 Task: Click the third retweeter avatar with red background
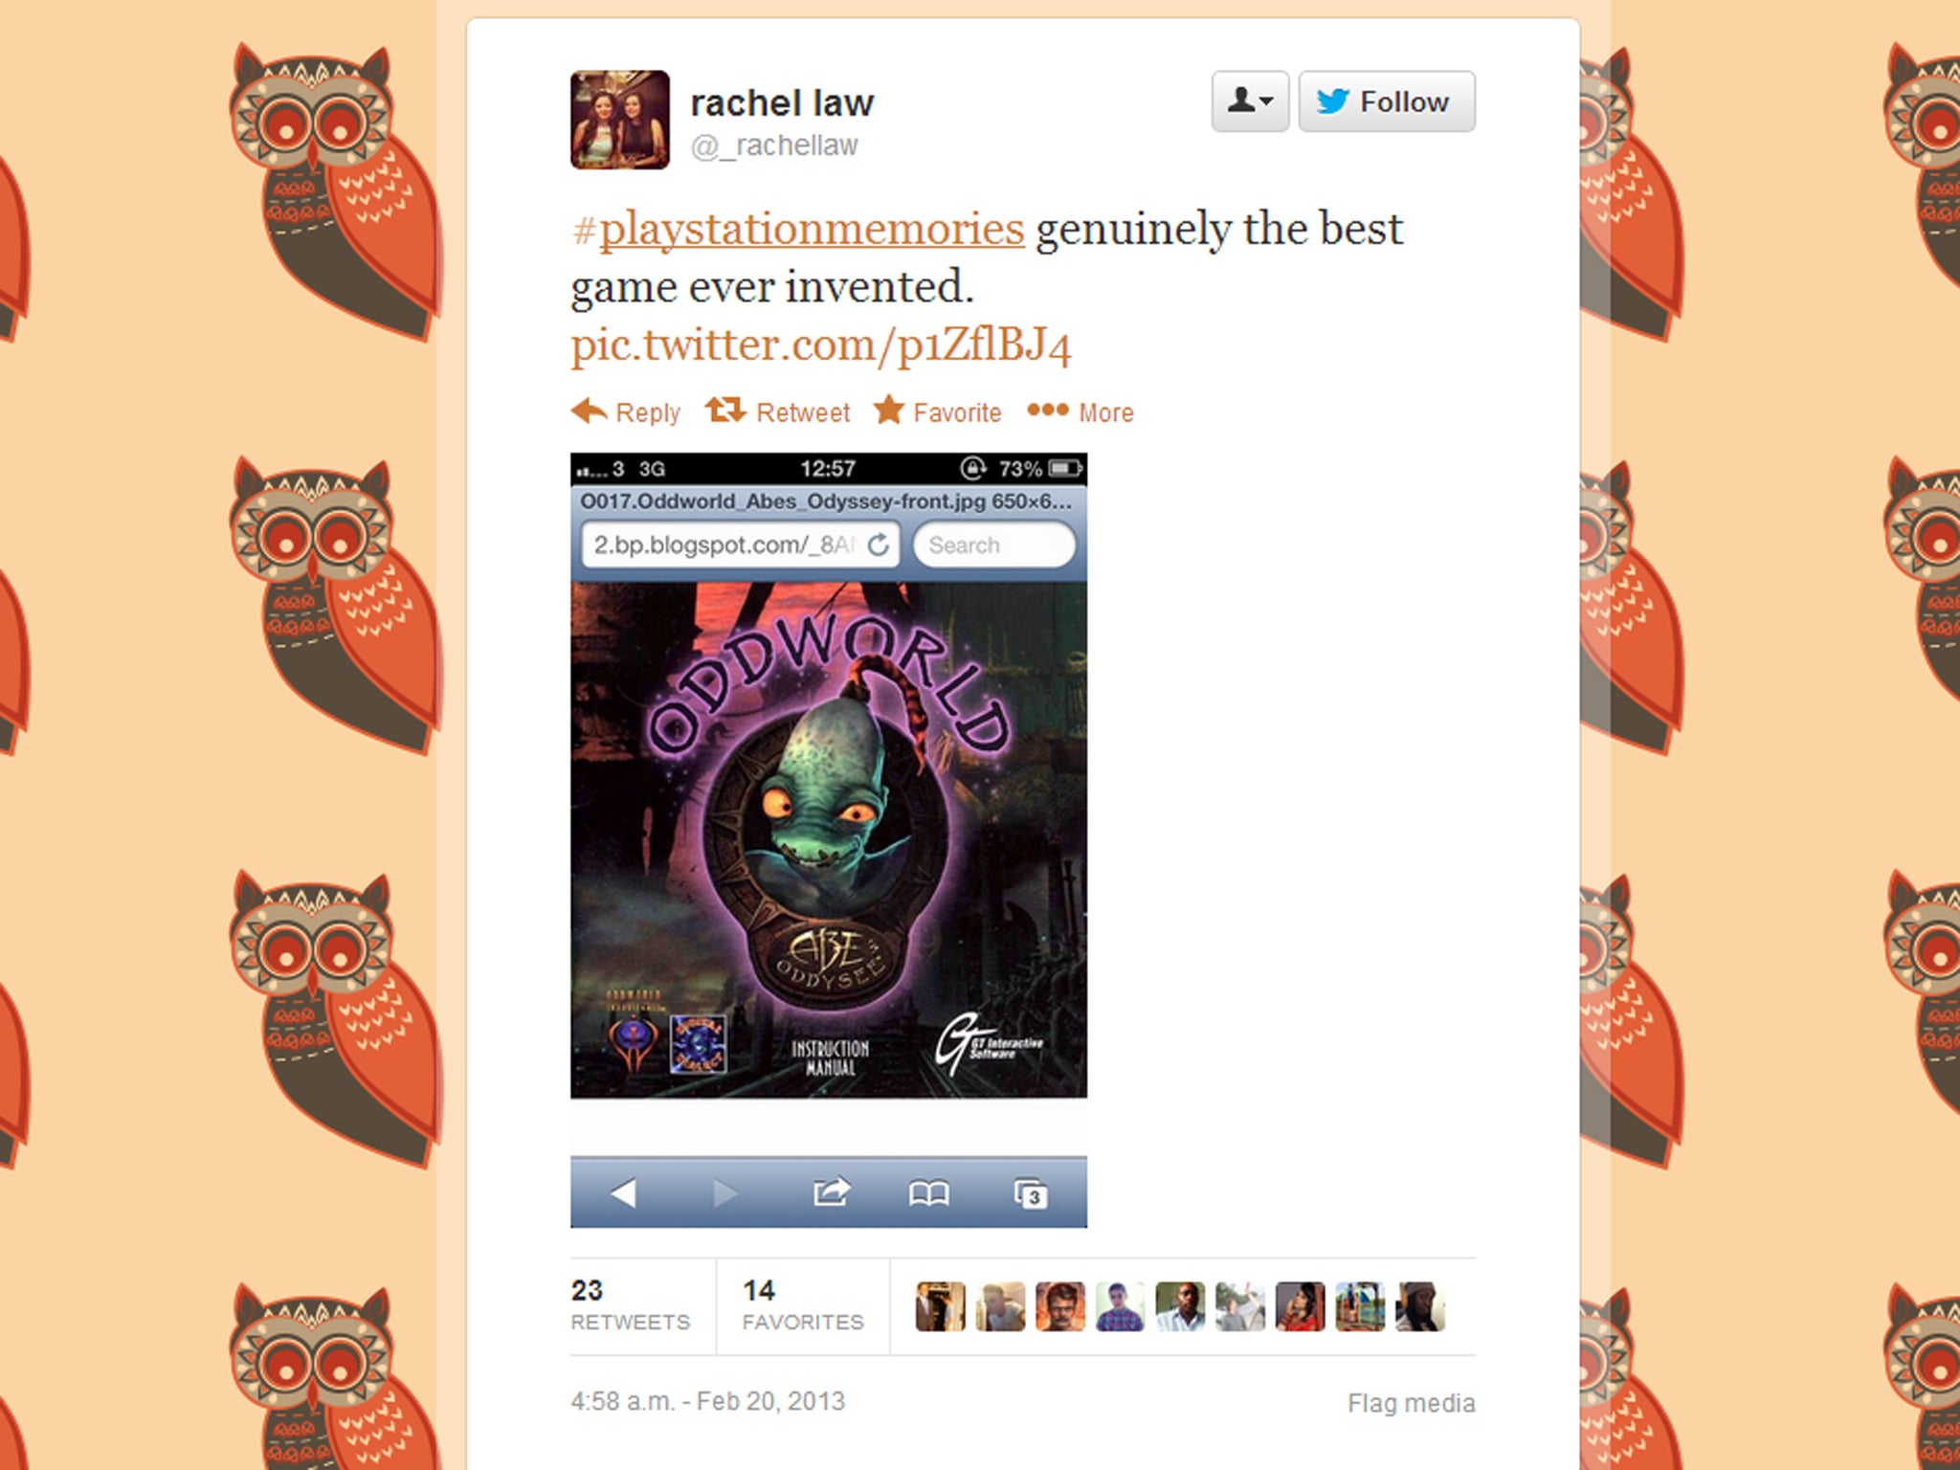tap(1060, 1306)
